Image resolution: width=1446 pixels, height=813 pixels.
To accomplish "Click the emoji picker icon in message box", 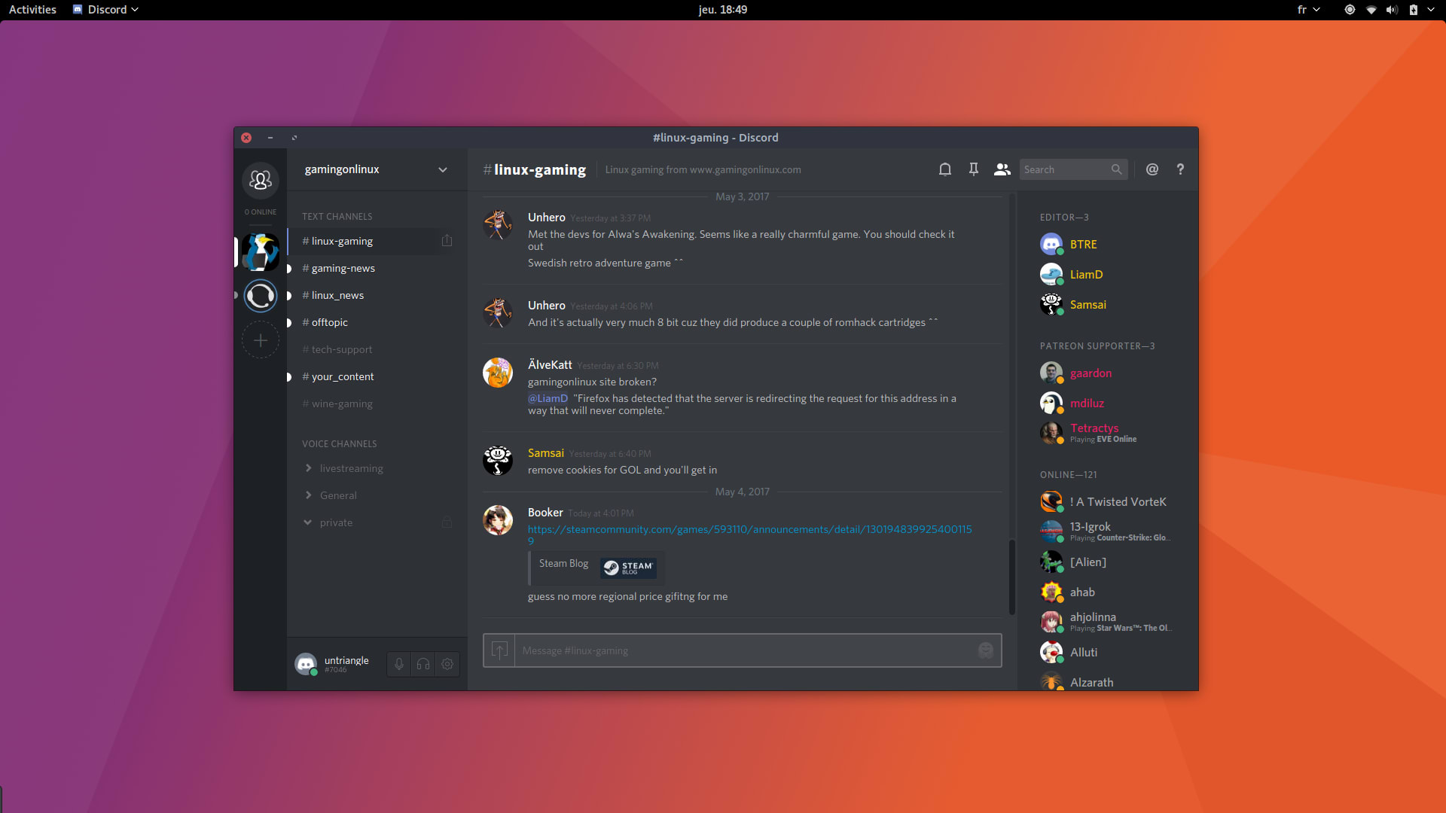I will (x=985, y=650).
